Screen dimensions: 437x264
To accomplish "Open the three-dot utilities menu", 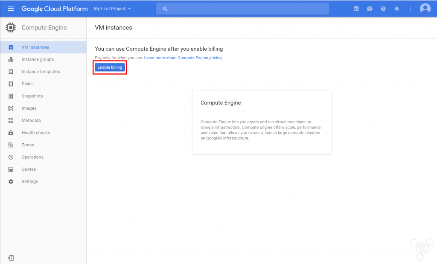I will coord(410,9).
